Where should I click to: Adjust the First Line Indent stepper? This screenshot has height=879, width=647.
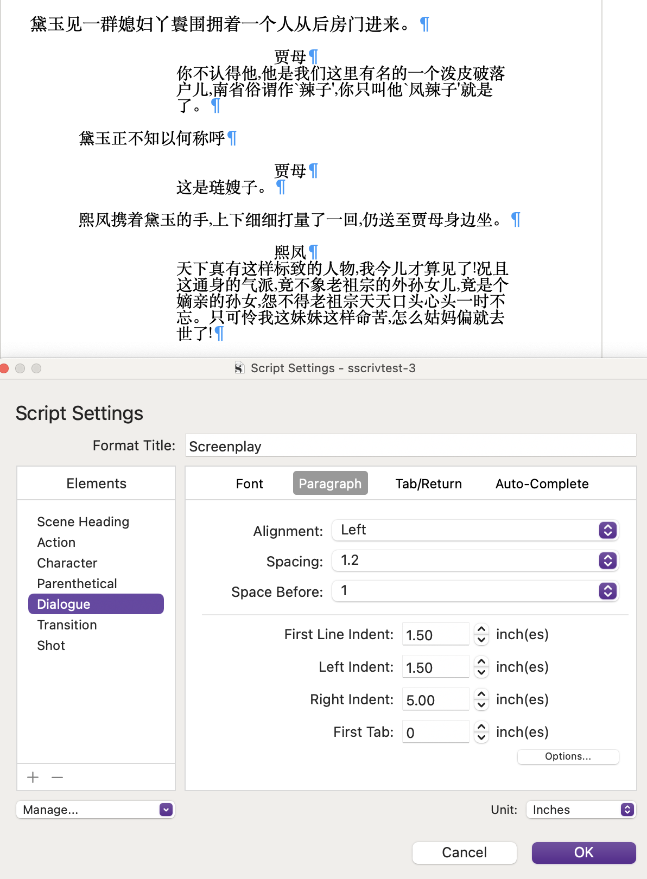[x=481, y=634]
